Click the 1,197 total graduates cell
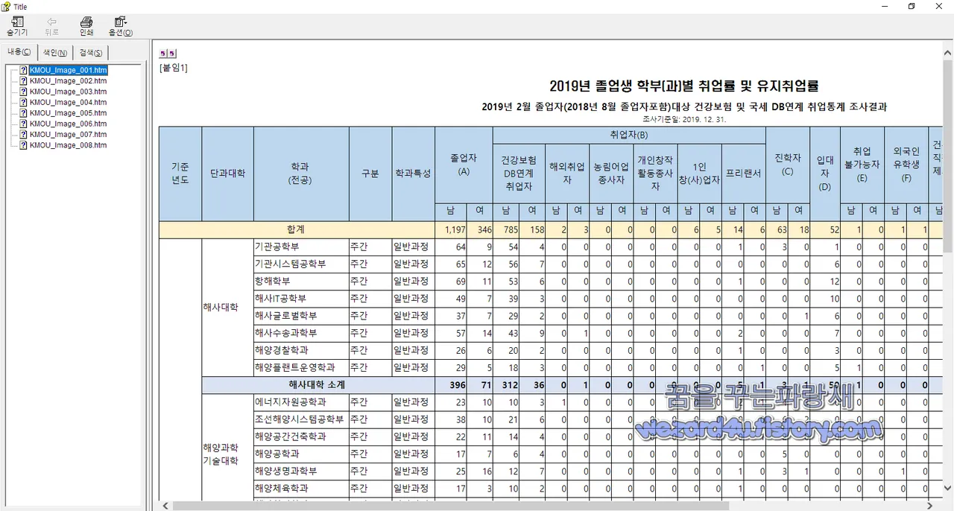 tap(452, 229)
